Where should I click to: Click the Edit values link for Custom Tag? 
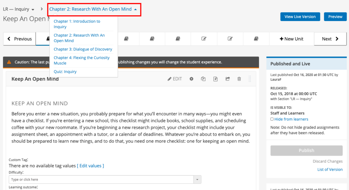[x=90, y=166]
